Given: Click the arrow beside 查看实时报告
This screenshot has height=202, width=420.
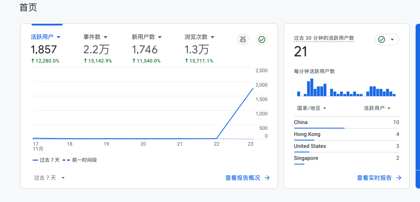Looking at the screenshot, I should pos(399,177).
